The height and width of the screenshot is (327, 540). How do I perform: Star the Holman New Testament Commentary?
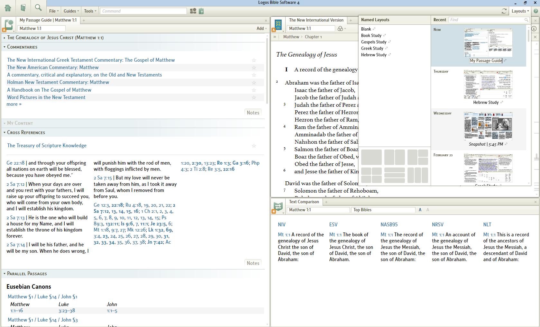[254, 83]
